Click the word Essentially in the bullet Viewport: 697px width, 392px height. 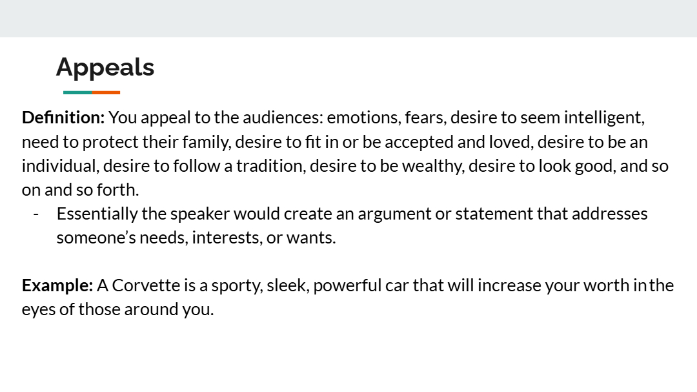click(97, 214)
